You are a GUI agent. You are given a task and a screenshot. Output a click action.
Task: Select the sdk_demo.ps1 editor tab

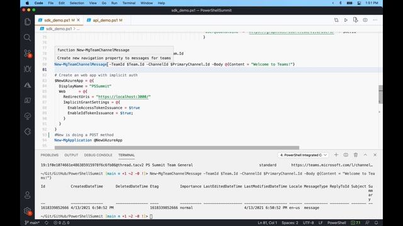click(59, 20)
